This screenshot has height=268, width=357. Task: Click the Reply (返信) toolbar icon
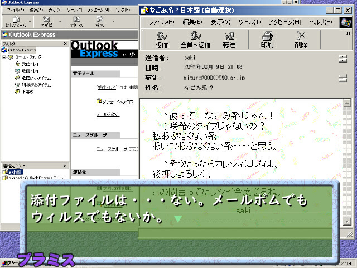(162, 39)
